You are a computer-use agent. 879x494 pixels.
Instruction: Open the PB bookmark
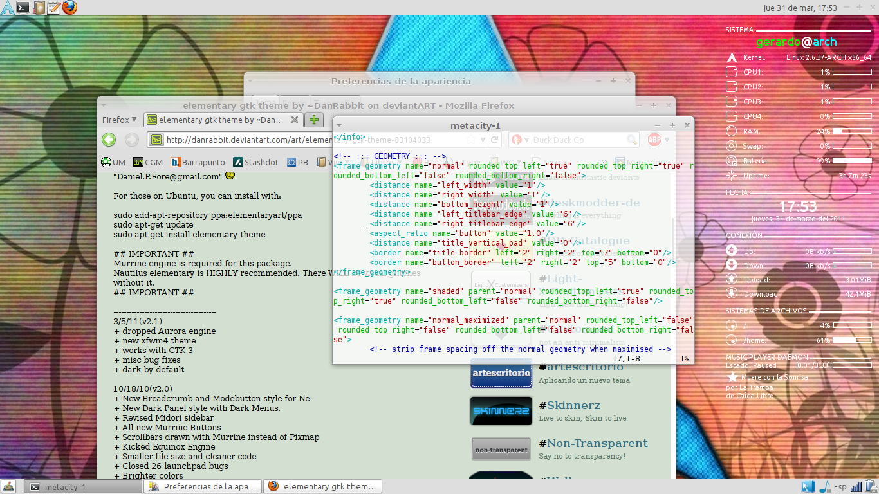[297, 163]
